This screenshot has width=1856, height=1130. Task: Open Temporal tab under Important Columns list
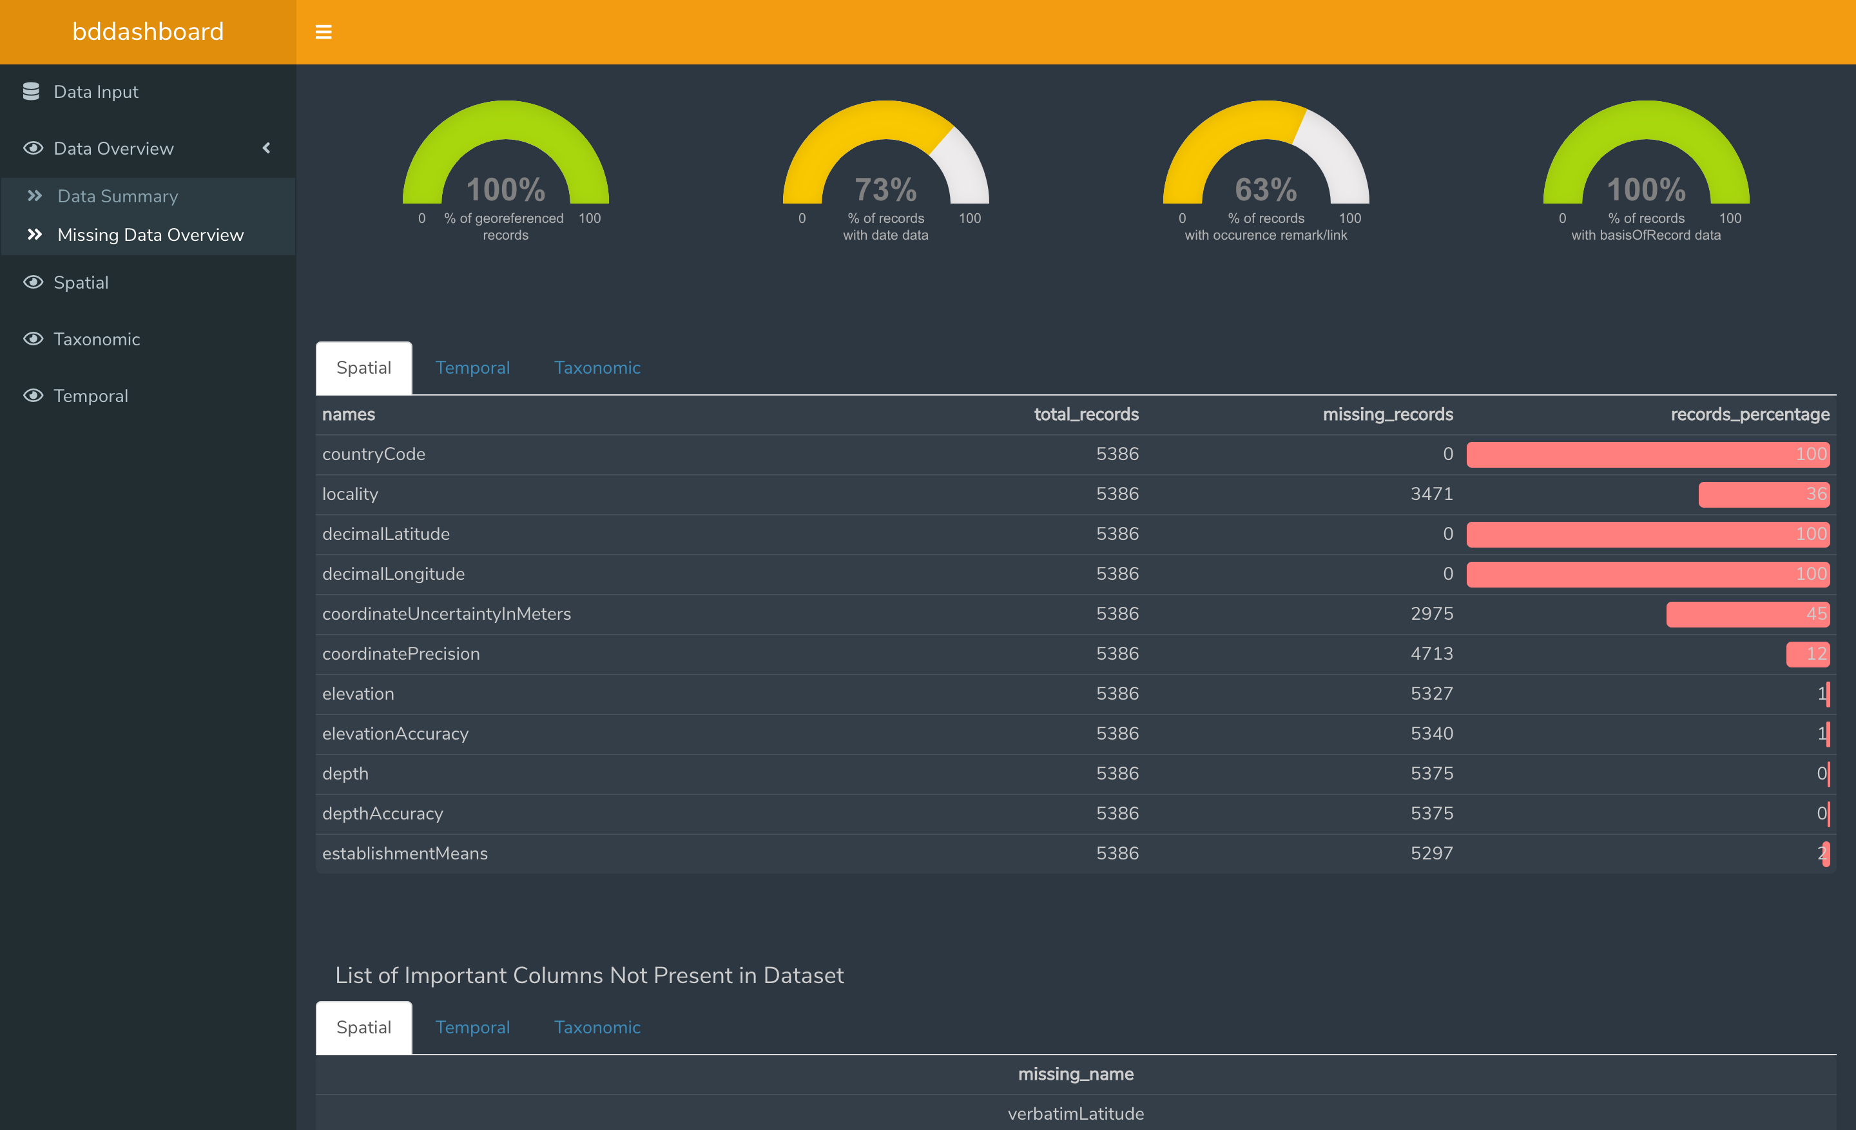(x=472, y=1027)
